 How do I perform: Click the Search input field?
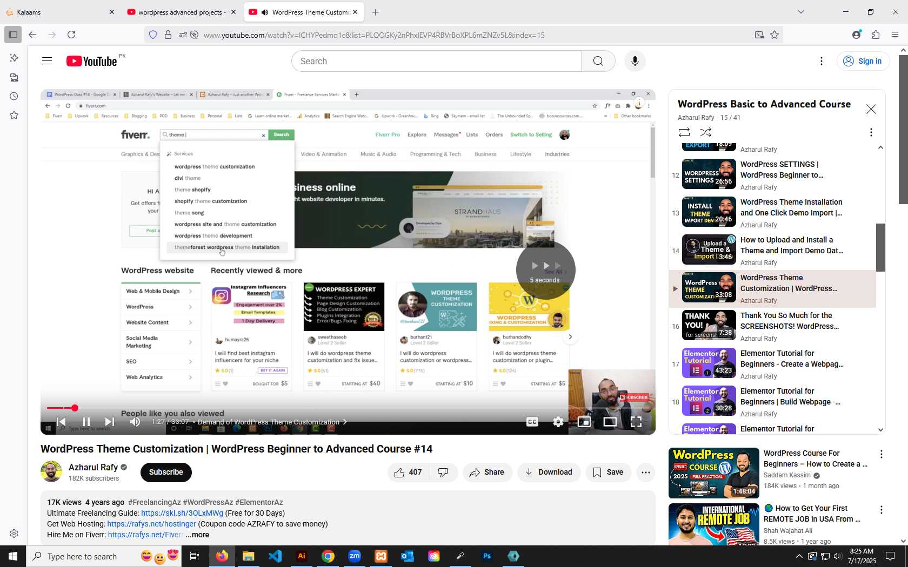click(437, 61)
